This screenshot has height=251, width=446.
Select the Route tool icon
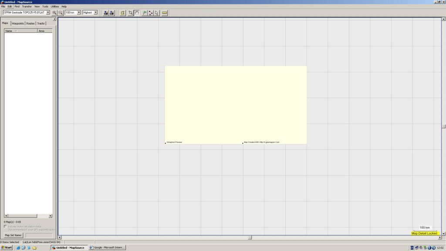point(151,13)
